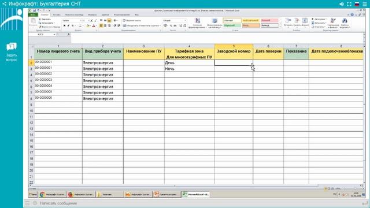This screenshot has height=208, width=370.
Task: Toggle Wrap Text in the ribbon
Action: tap(132, 21)
